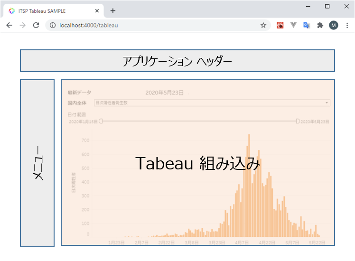Click the left date range slider handle

[101, 121]
